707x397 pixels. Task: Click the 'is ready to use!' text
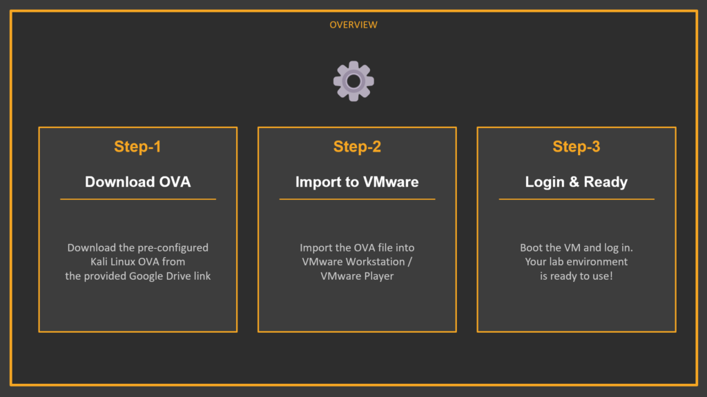577,276
